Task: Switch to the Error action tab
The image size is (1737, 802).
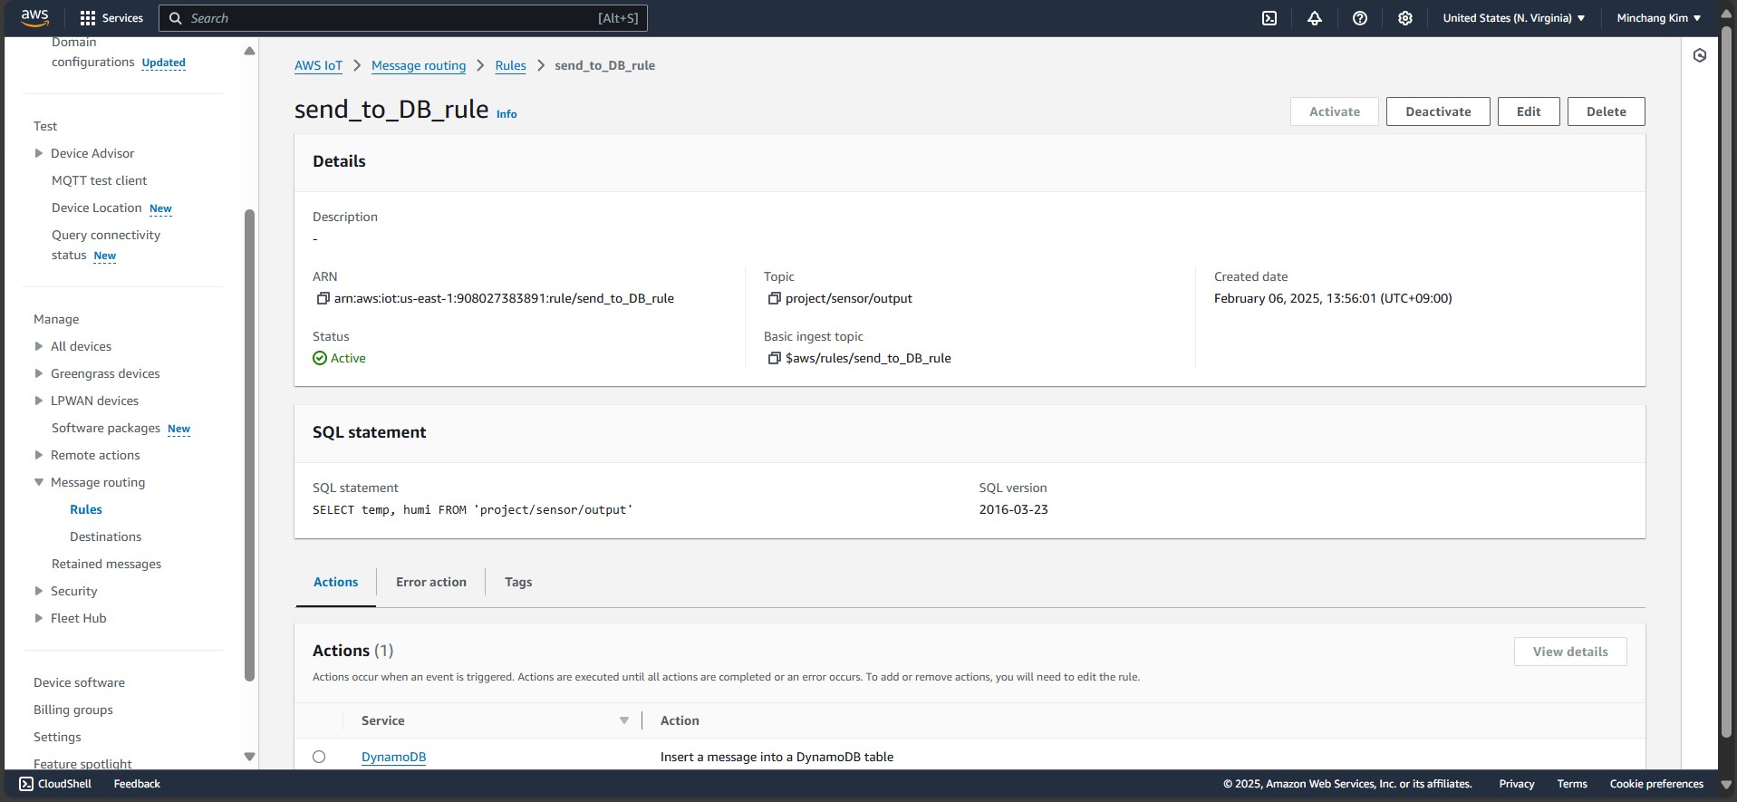Action: click(431, 582)
